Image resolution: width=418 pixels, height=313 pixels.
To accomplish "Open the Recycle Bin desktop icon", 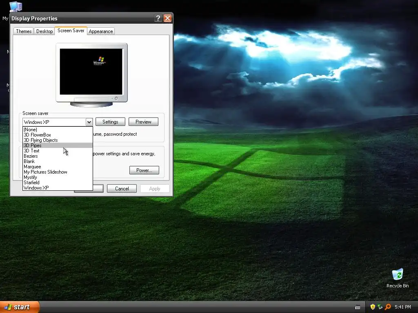I will click(398, 278).
